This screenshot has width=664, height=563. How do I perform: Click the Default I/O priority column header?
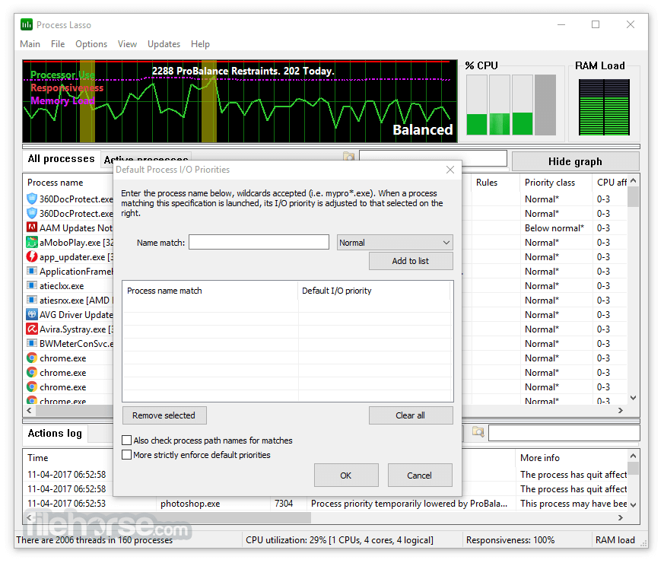click(374, 291)
